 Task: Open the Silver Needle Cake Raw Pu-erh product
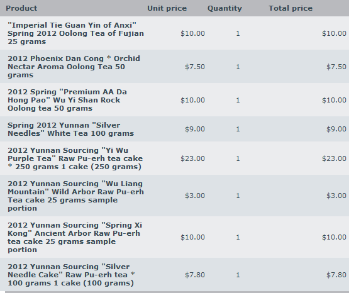point(71,275)
